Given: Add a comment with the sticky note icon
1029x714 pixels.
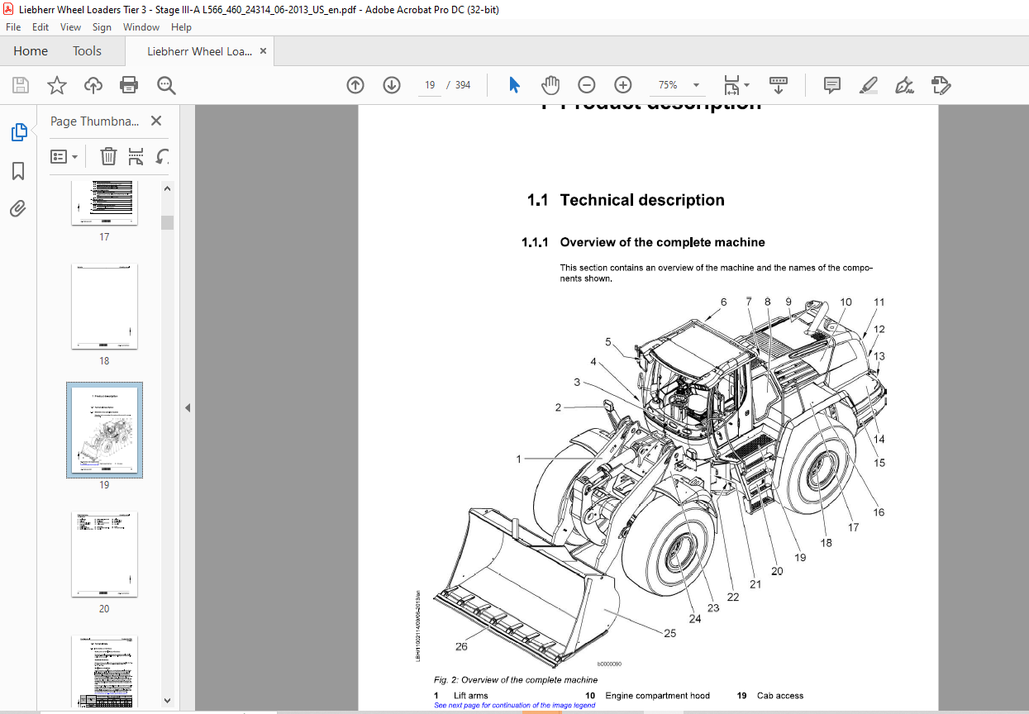Looking at the screenshot, I should [831, 85].
